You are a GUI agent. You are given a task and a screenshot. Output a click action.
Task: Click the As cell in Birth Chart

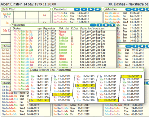tap(44, 15)
